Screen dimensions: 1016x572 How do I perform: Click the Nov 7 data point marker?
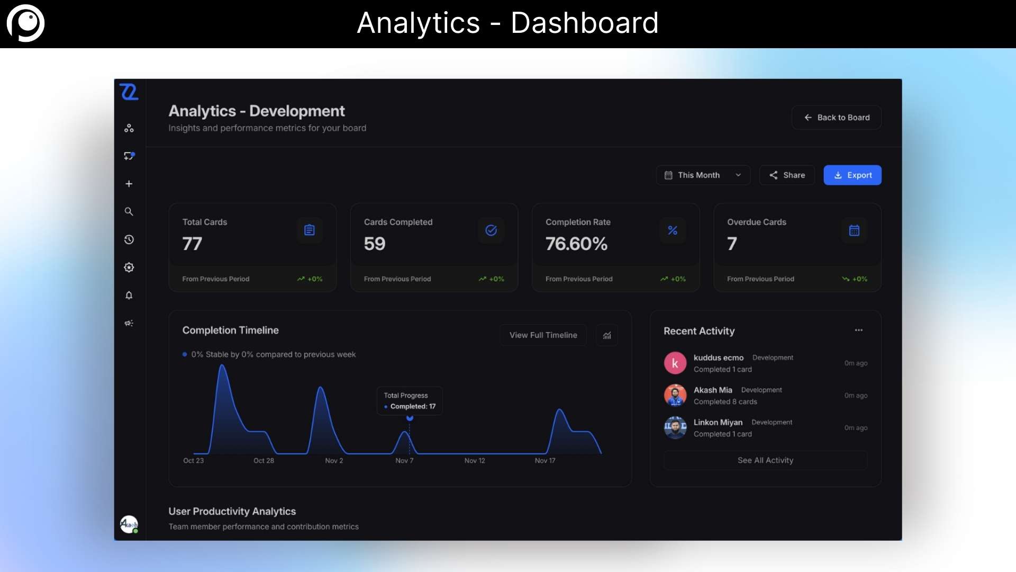(410, 418)
